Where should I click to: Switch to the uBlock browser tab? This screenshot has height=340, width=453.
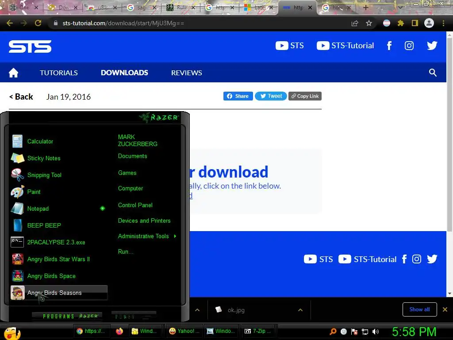point(103,8)
